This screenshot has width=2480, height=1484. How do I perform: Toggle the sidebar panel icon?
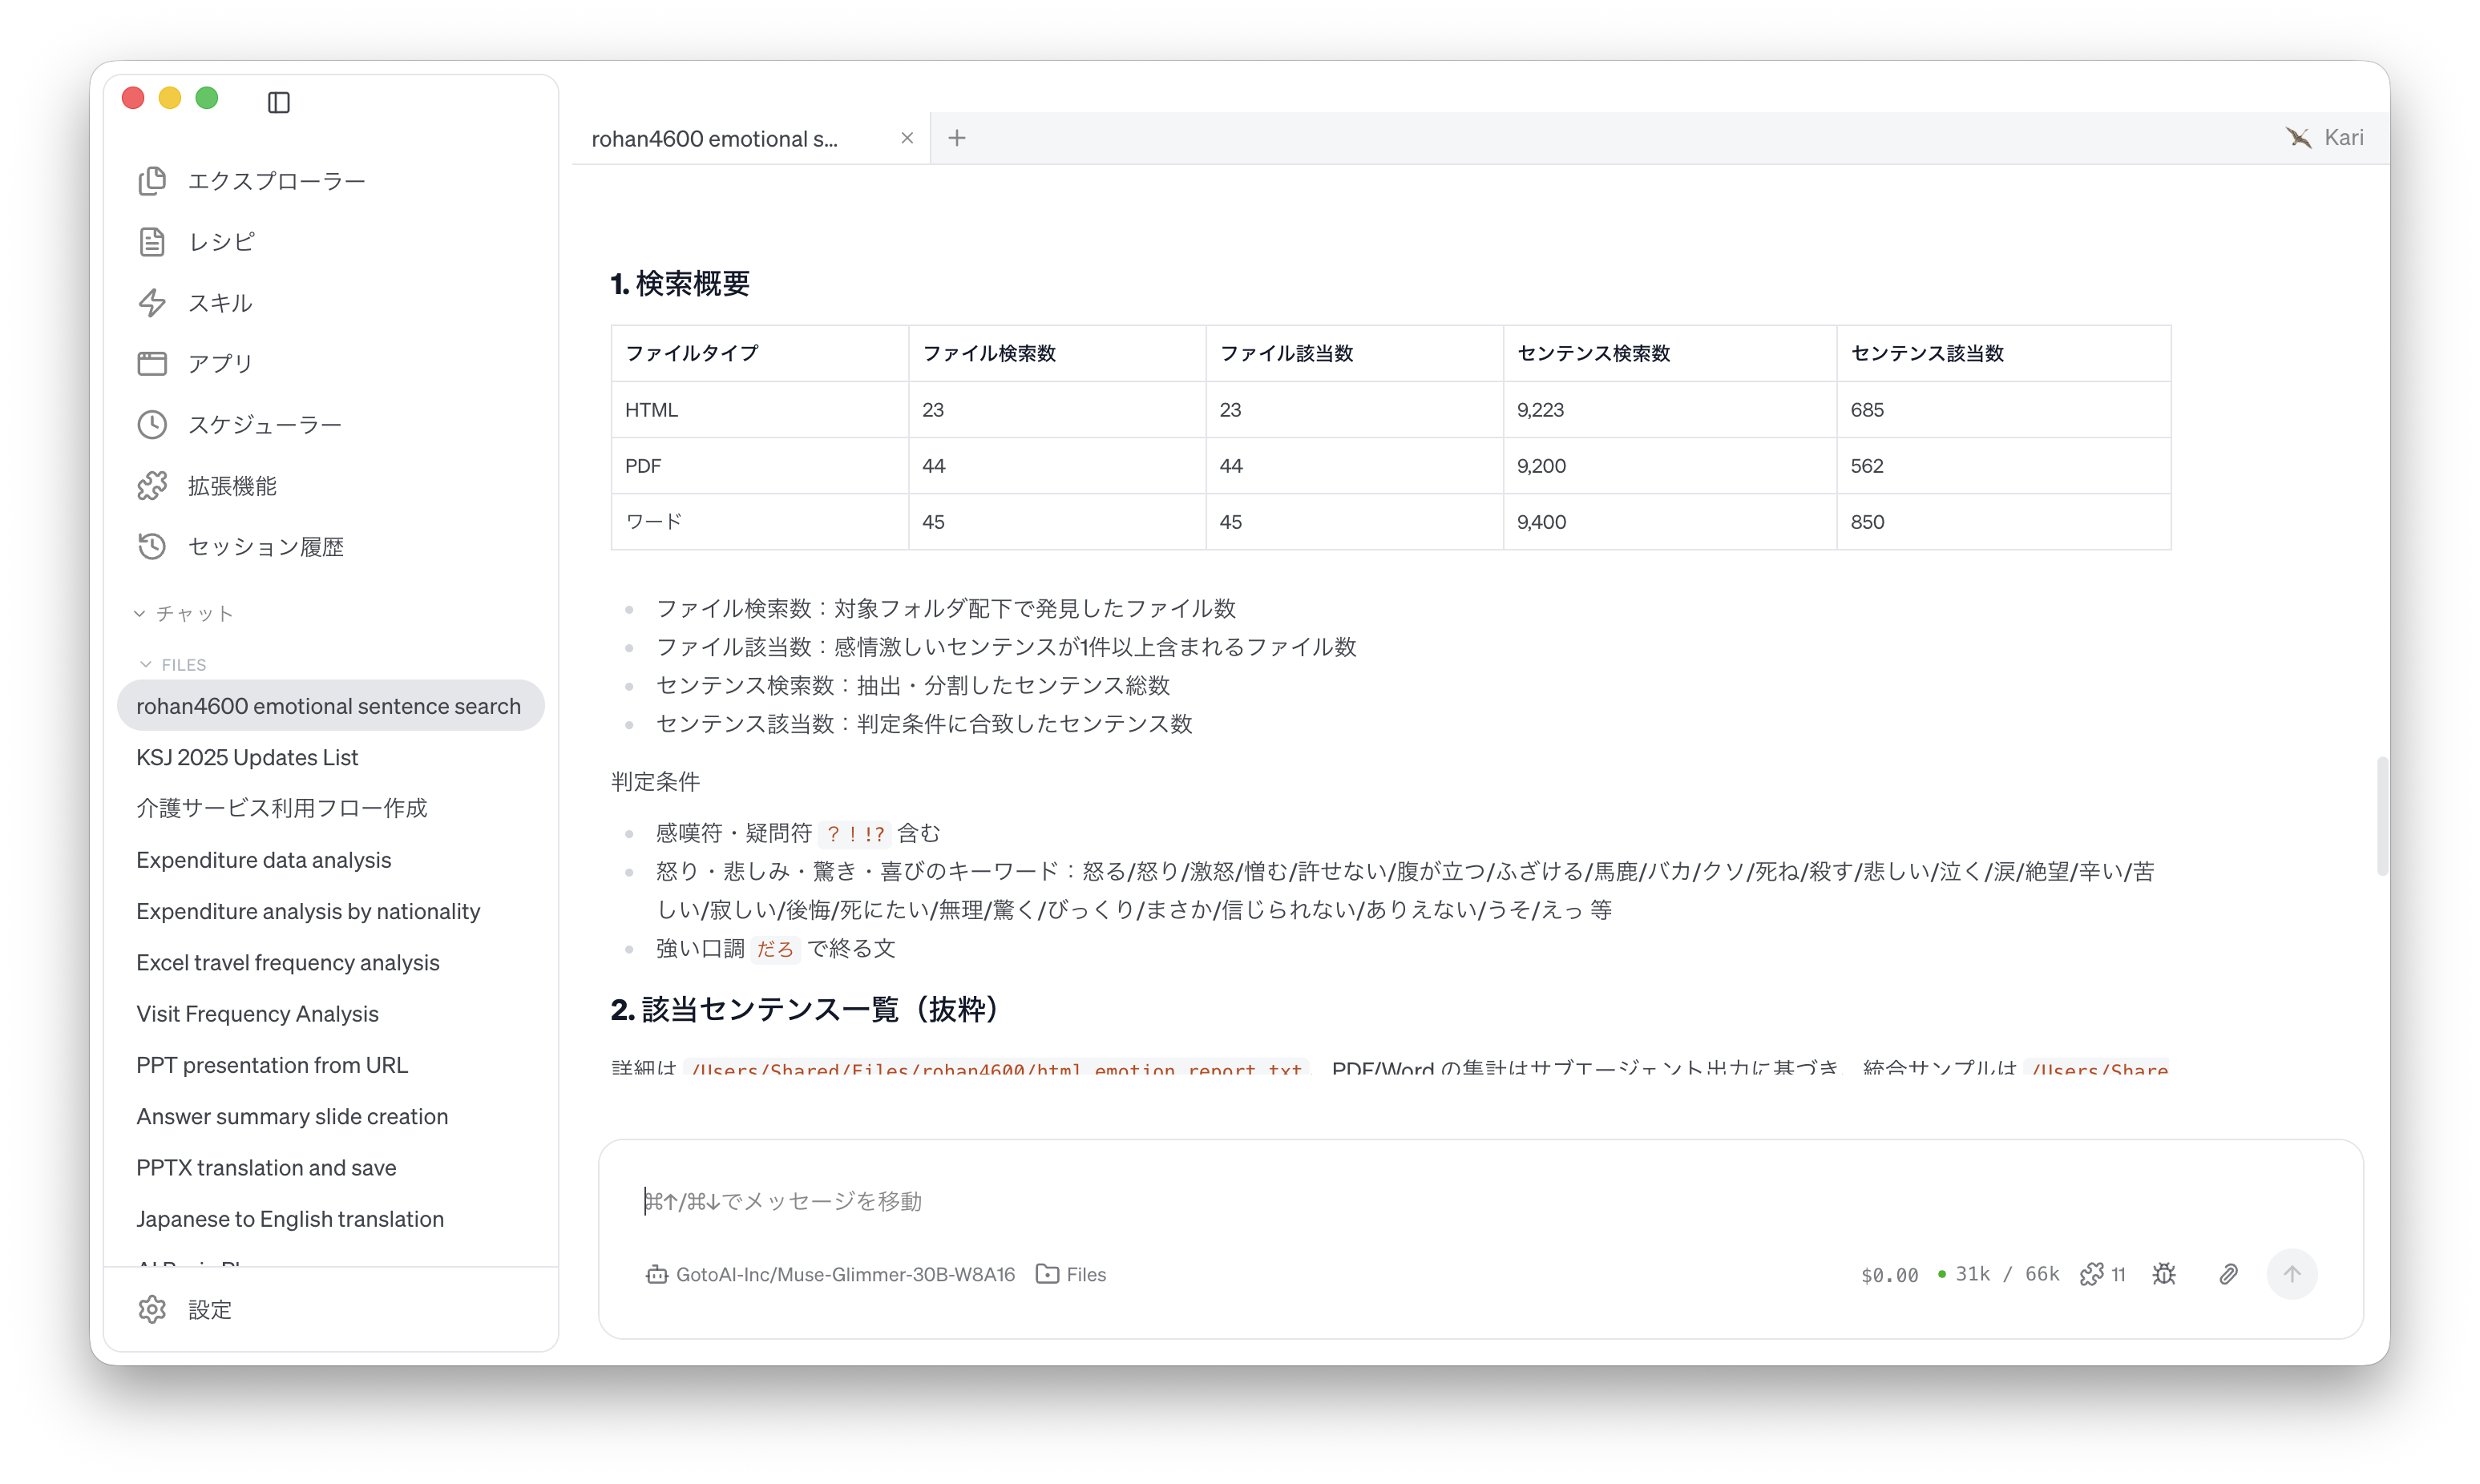[x=278, y=102]
